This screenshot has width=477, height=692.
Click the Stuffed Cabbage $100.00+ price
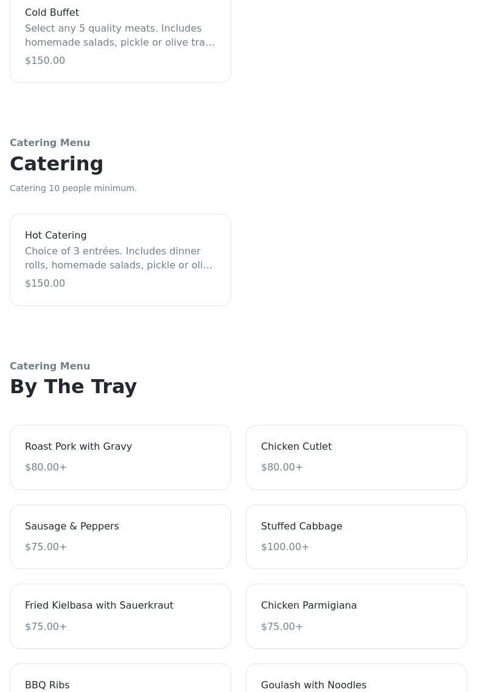[x=285, y=547]
